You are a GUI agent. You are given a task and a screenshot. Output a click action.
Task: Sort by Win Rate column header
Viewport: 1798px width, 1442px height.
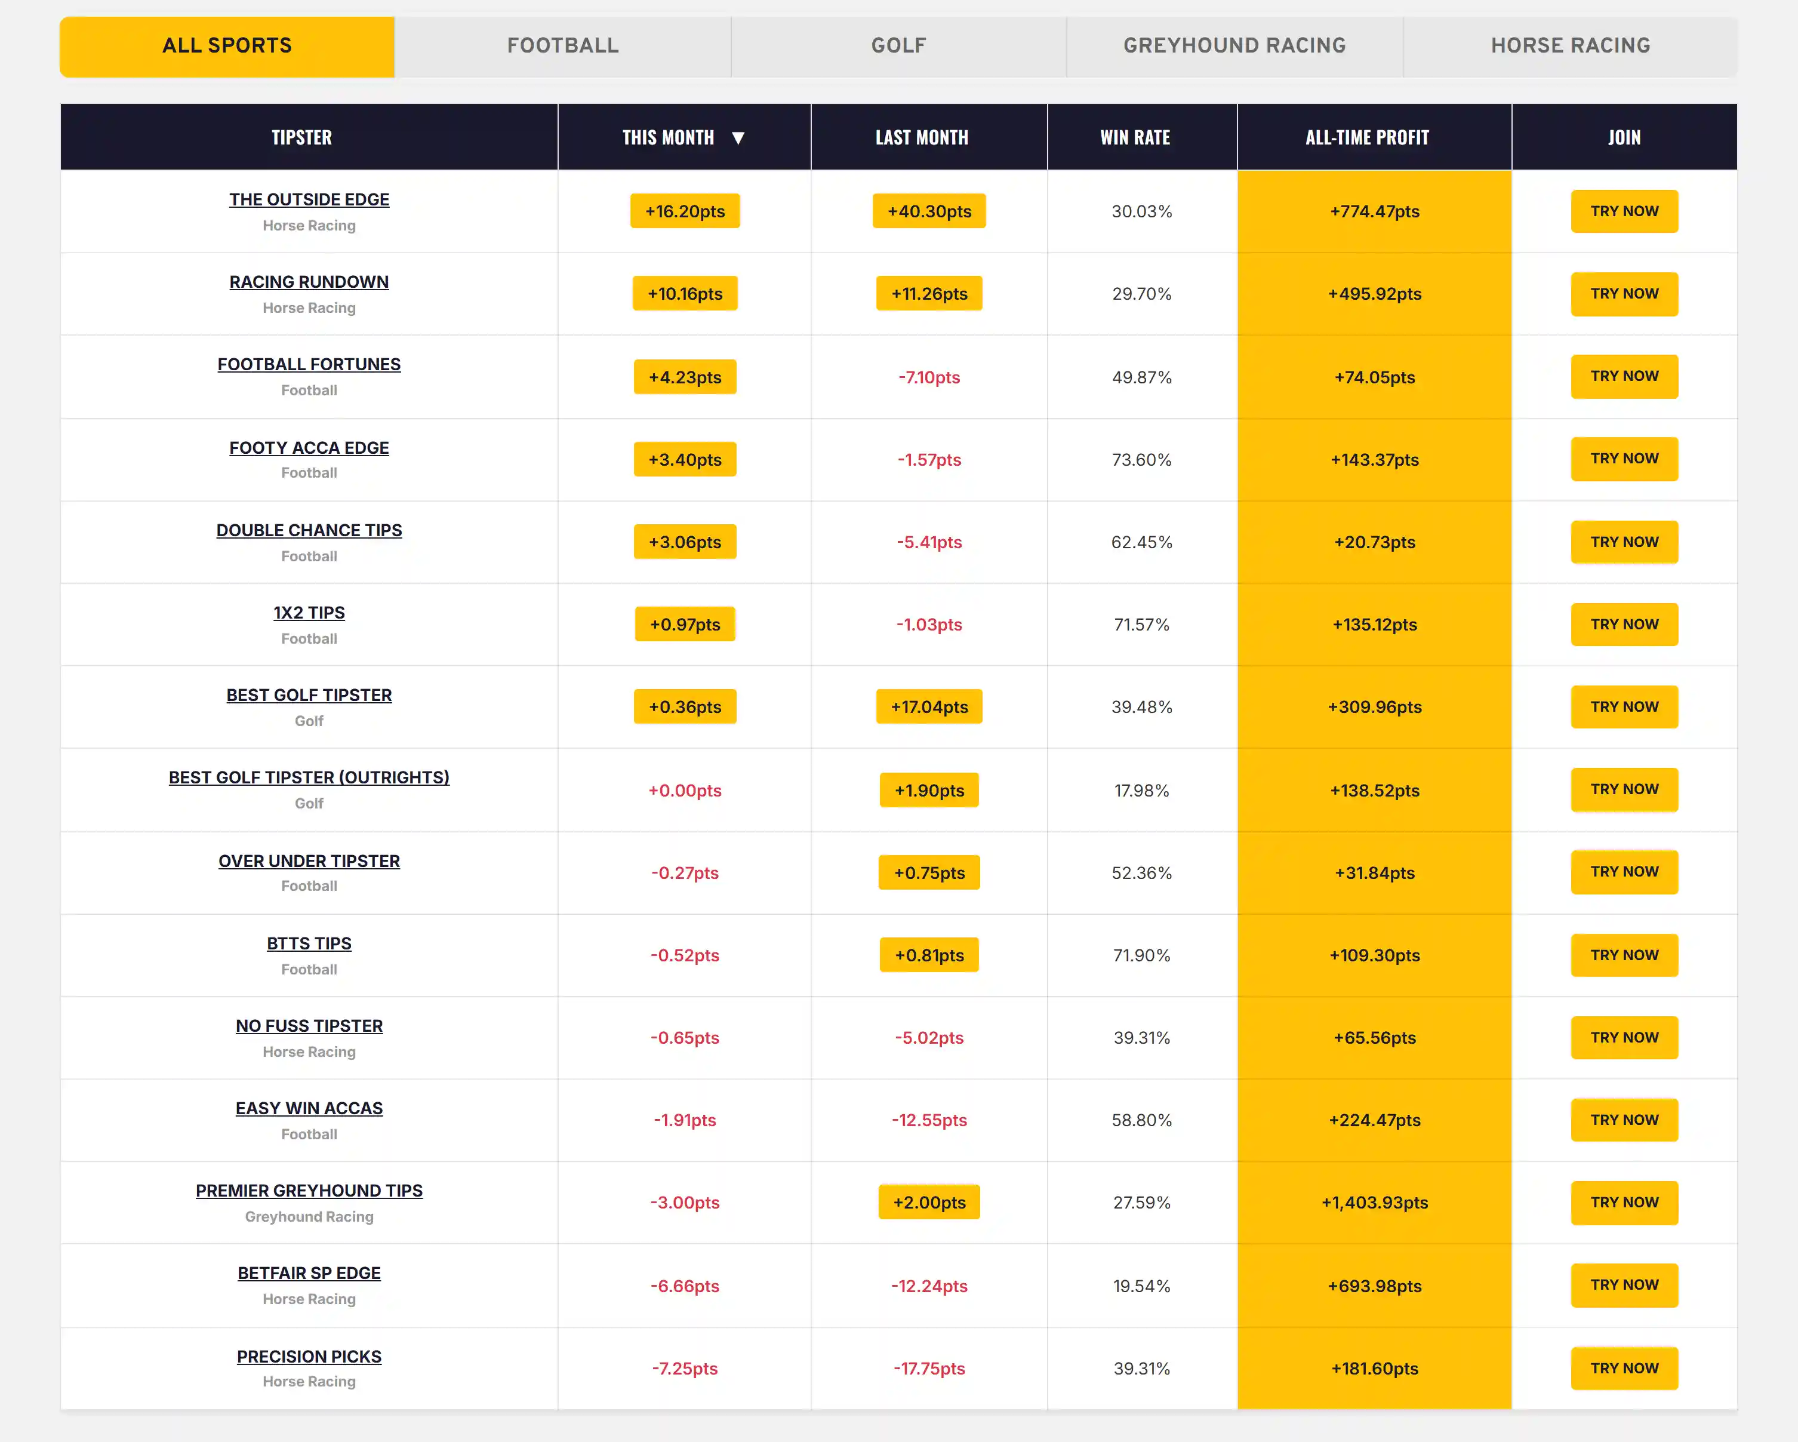[1135, 137]
